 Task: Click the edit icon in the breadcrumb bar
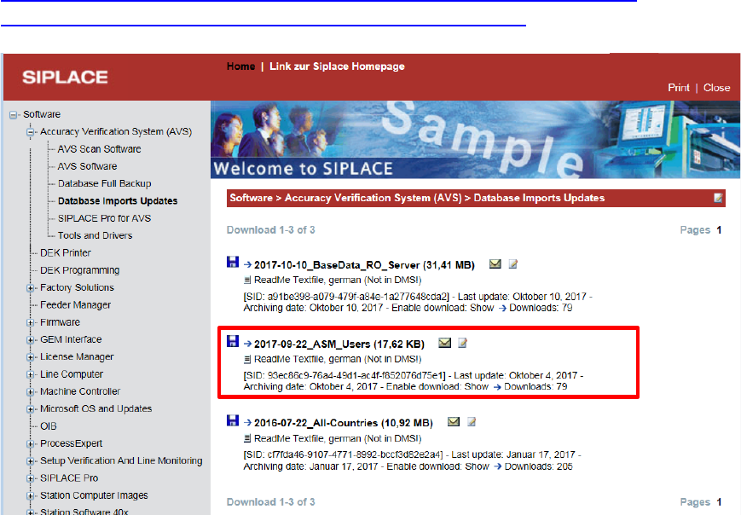pos(718,198)
